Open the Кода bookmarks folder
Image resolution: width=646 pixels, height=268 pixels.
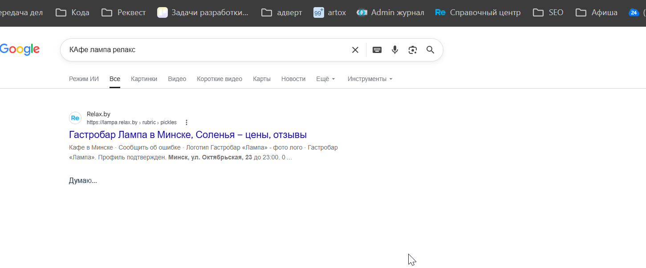pos(72,12)
